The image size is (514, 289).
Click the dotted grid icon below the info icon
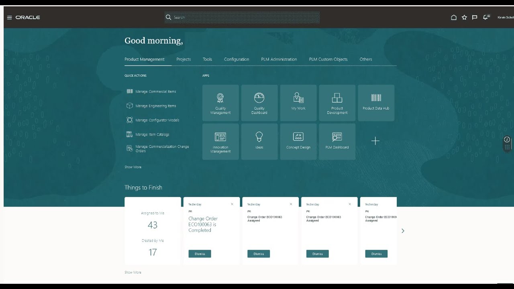507,147
